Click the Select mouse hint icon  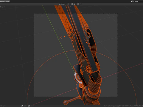(x=22, y=106)
